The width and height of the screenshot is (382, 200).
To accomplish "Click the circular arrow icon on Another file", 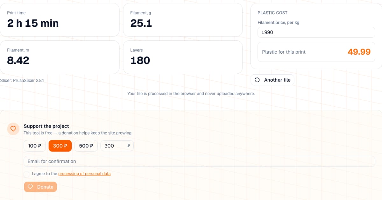I will click(258, 80).
